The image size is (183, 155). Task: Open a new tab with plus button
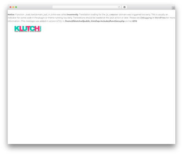173,8
